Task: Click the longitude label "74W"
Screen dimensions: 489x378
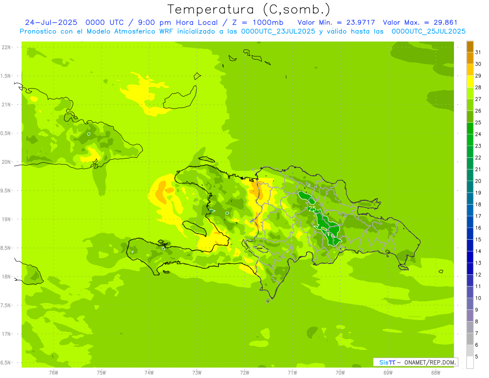Action: [x=149, y=372]
